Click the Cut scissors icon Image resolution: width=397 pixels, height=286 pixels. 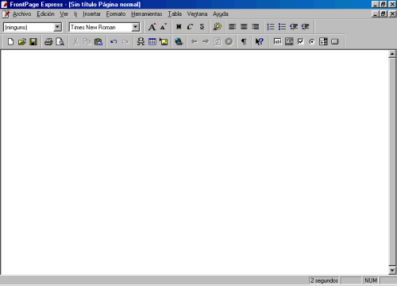tap(75, 42)
